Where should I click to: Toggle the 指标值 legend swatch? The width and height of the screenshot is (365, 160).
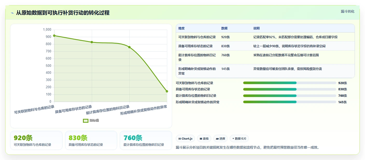[x=86, y=121]
